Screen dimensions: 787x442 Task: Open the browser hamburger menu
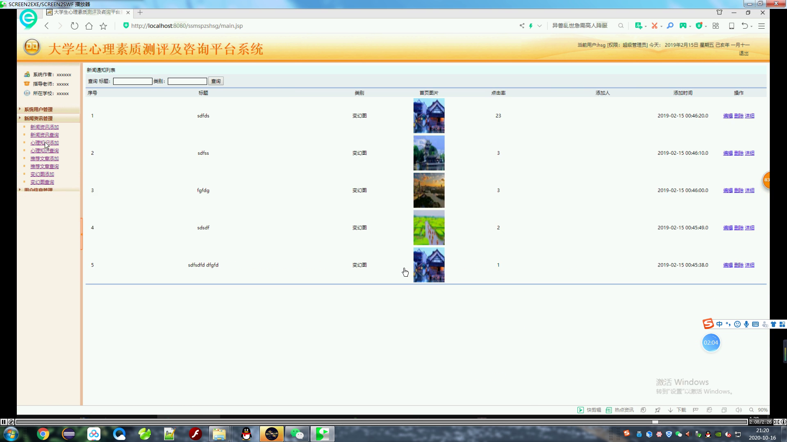(762, 26)
